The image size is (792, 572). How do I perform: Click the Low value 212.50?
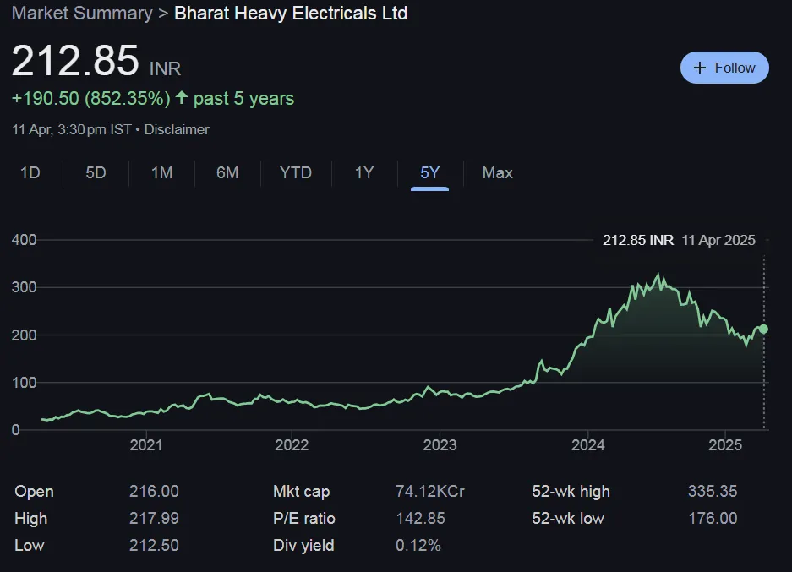(154, 545)
